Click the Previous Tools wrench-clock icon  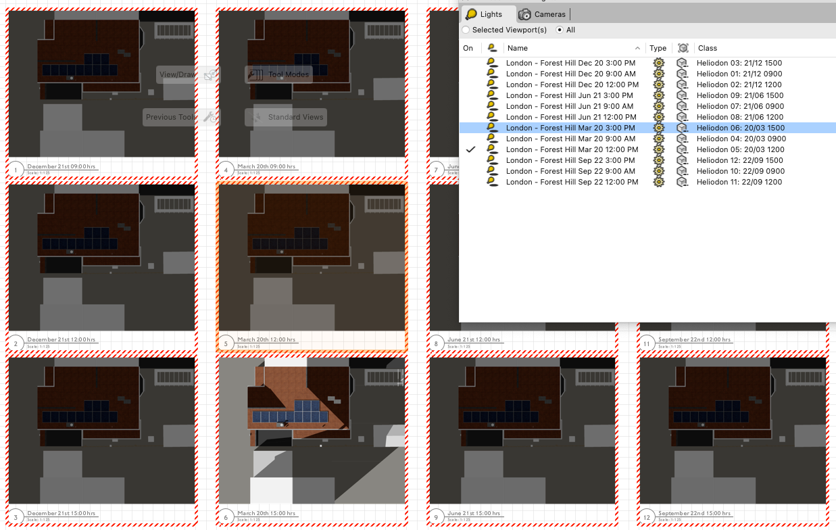(211, 117)
